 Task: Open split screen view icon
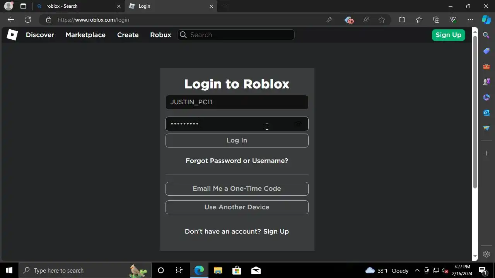[402, 20]
